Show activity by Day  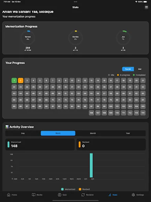click(x=23, y=133)
